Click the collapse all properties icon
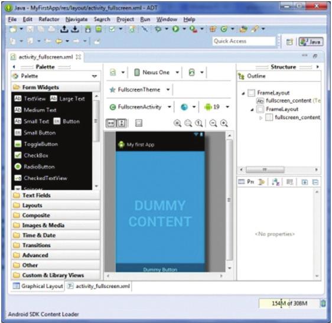This screenshot has height=323, width=332. point(315,182)
